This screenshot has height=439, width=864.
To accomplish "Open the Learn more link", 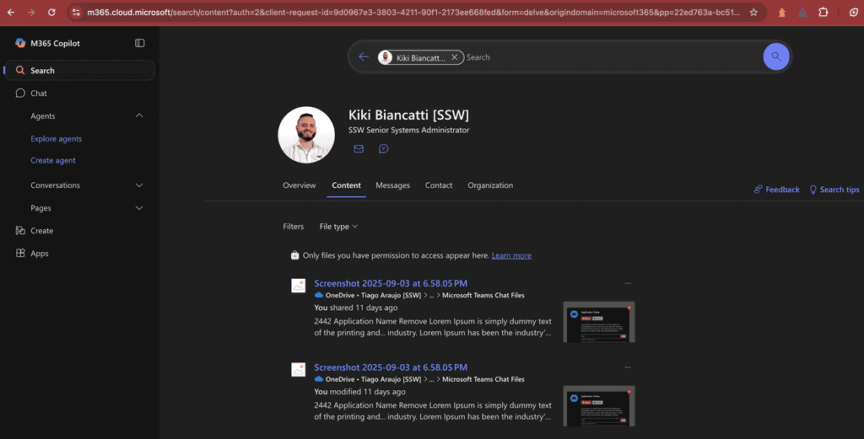I will tap(511, 255).
